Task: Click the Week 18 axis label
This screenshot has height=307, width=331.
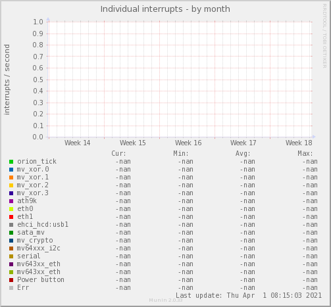Action: [299, 143]
